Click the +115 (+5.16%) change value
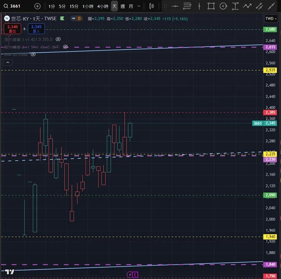 175,19
